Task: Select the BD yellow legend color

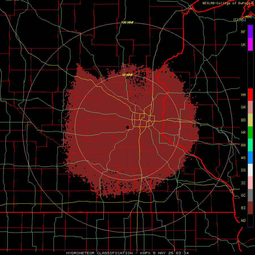Action: click(x=250, y=120)
